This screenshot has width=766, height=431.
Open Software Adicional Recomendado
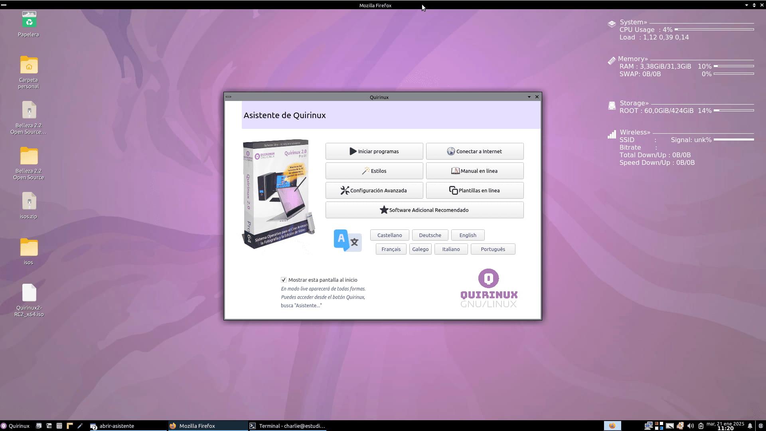click(x=424, y=210)
